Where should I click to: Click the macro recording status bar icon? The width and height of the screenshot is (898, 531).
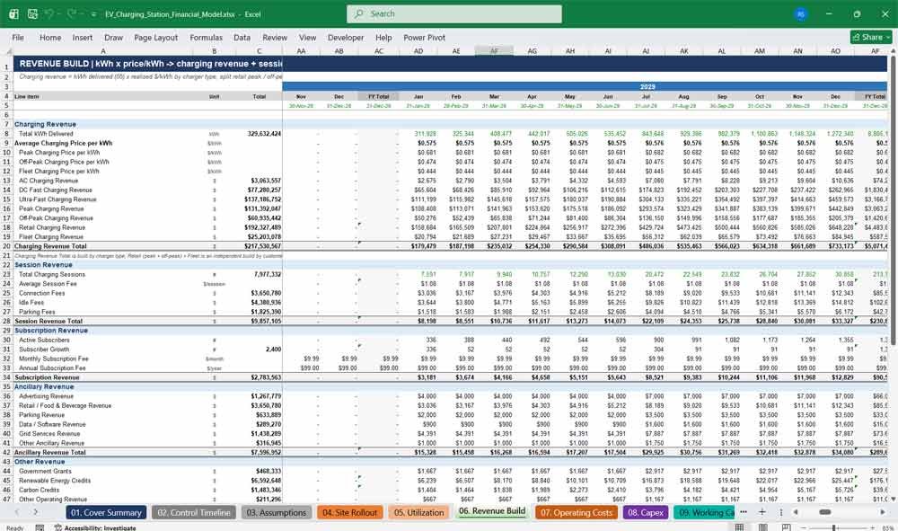(x=40, y=527)
